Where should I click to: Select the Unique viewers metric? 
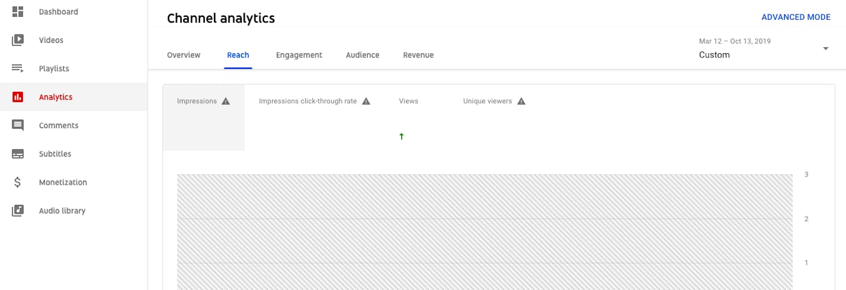point(494,117)
